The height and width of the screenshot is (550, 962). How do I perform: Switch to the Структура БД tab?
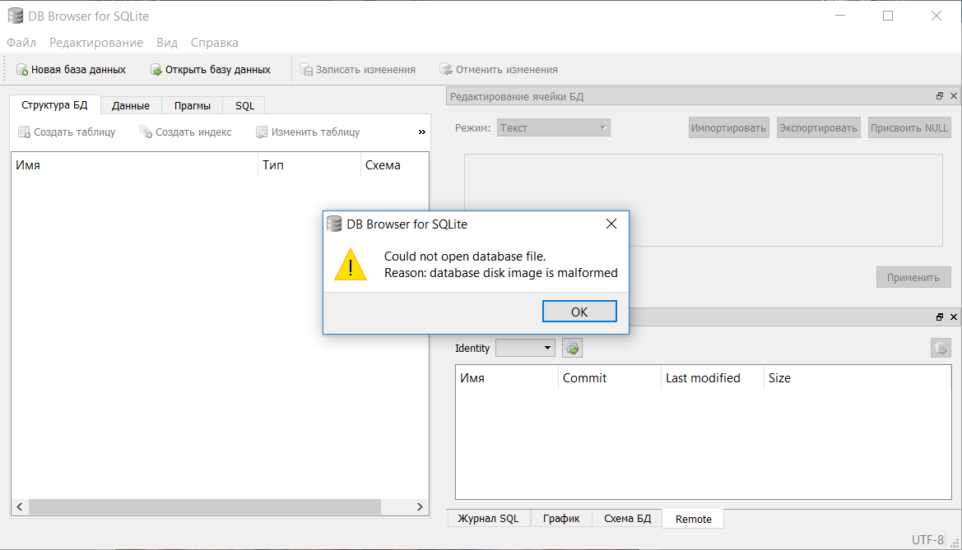pos(54,105)
